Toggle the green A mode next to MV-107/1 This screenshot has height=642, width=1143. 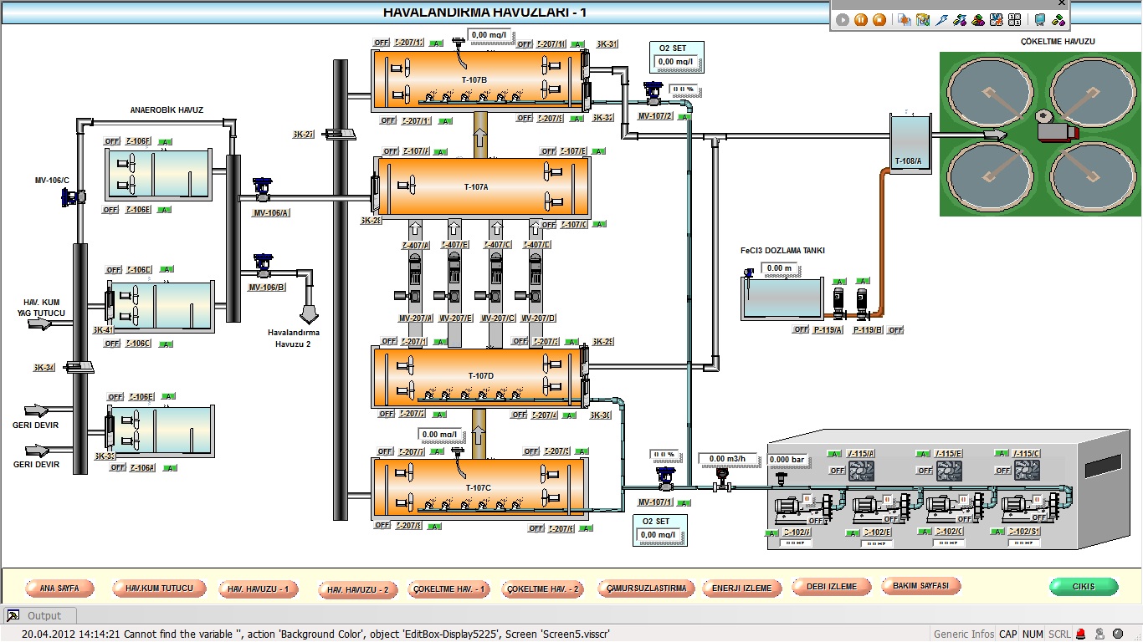tap(684, 502)
